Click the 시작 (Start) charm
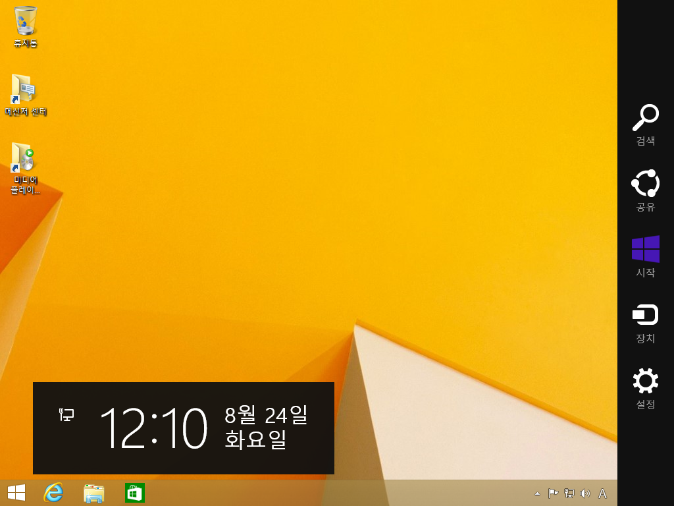 click(645, 256)
